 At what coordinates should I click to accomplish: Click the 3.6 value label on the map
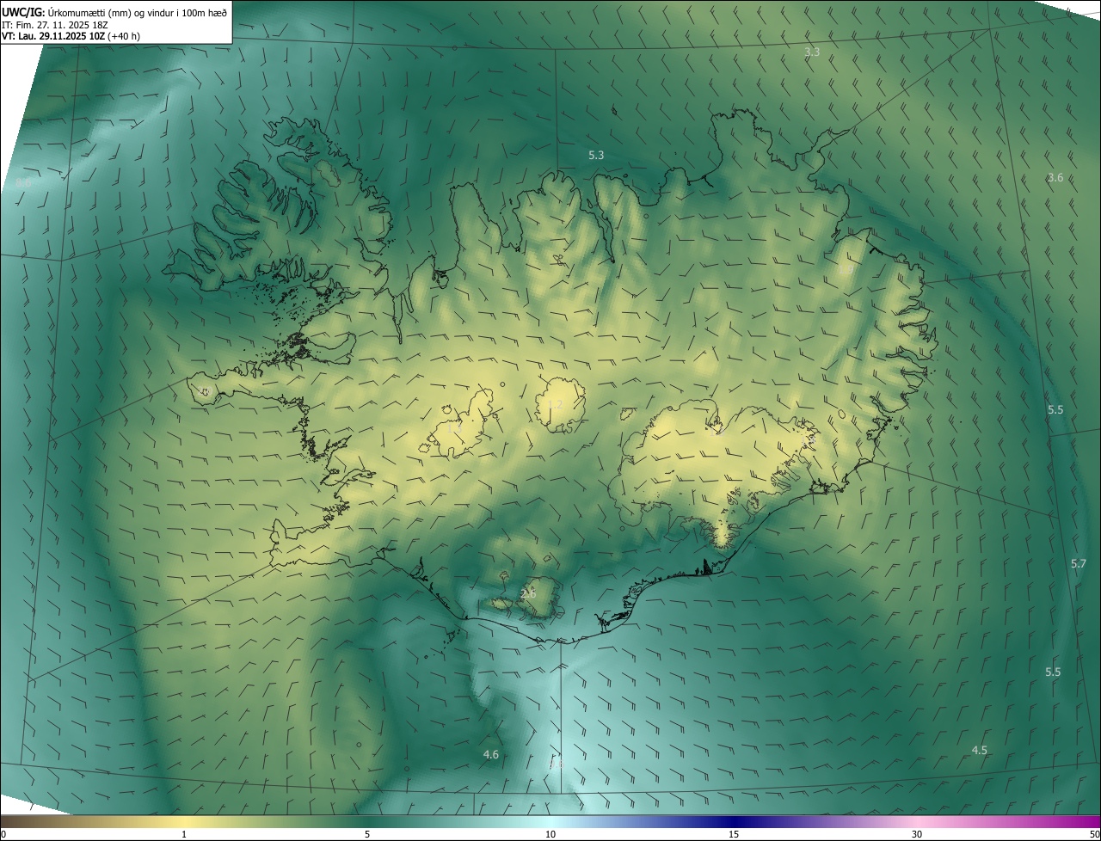pos(1055,178)
